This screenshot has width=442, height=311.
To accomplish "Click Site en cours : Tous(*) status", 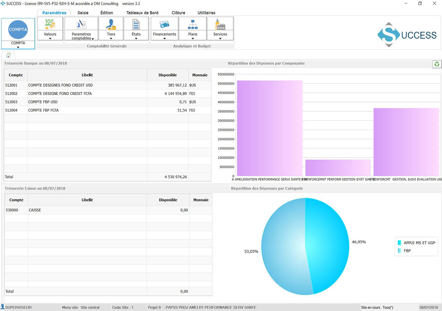I will (x=377, y=308).
